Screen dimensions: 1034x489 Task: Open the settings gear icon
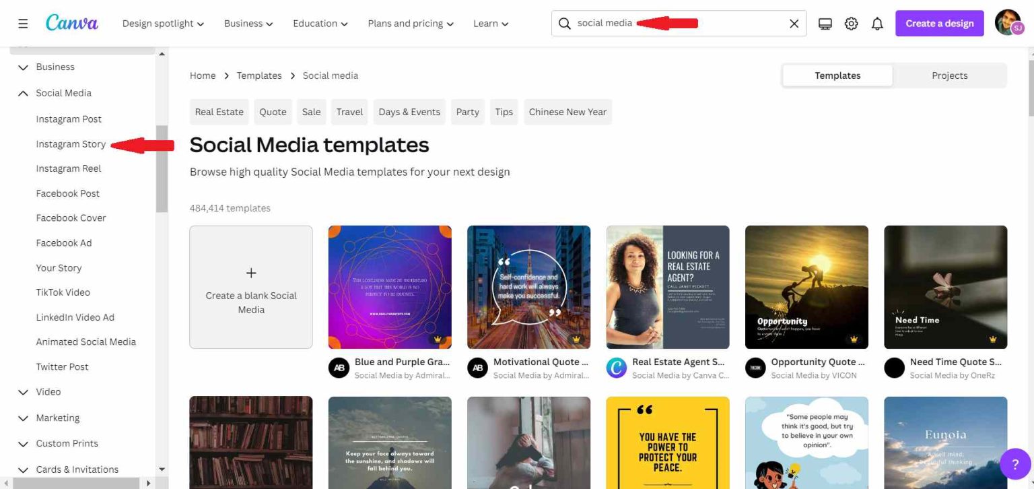[x=851, y=23]
